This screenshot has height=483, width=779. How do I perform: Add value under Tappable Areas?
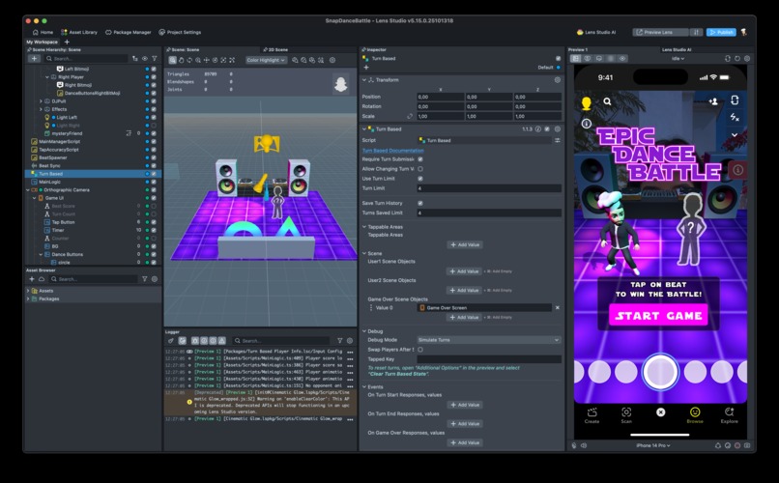pos(465,244)
